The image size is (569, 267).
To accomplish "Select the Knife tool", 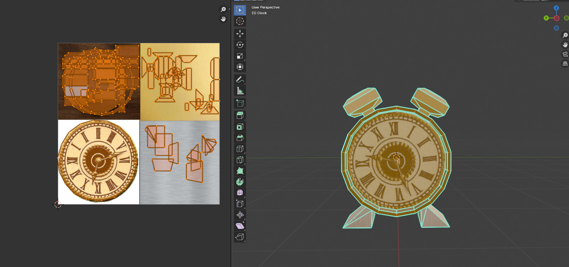I will 240,160.
